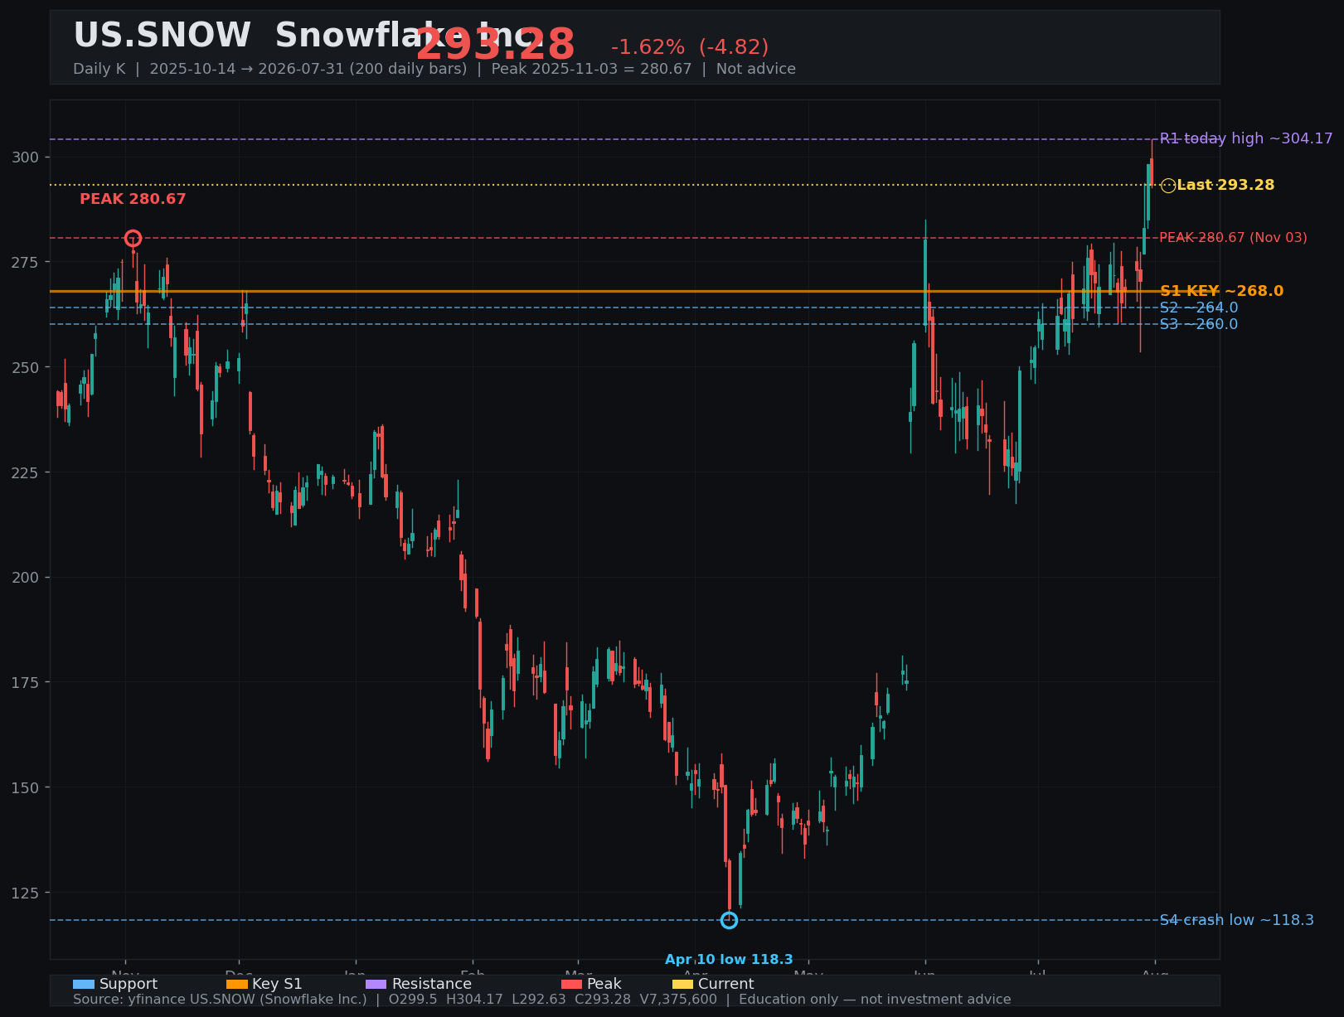
Task: Click the "Resistance" legend label
Action: coord(432,984)
